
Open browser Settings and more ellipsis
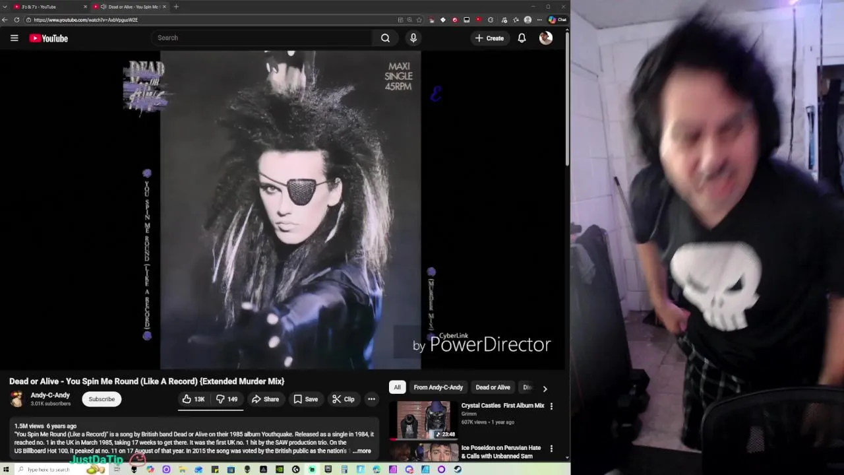point(539,20)
